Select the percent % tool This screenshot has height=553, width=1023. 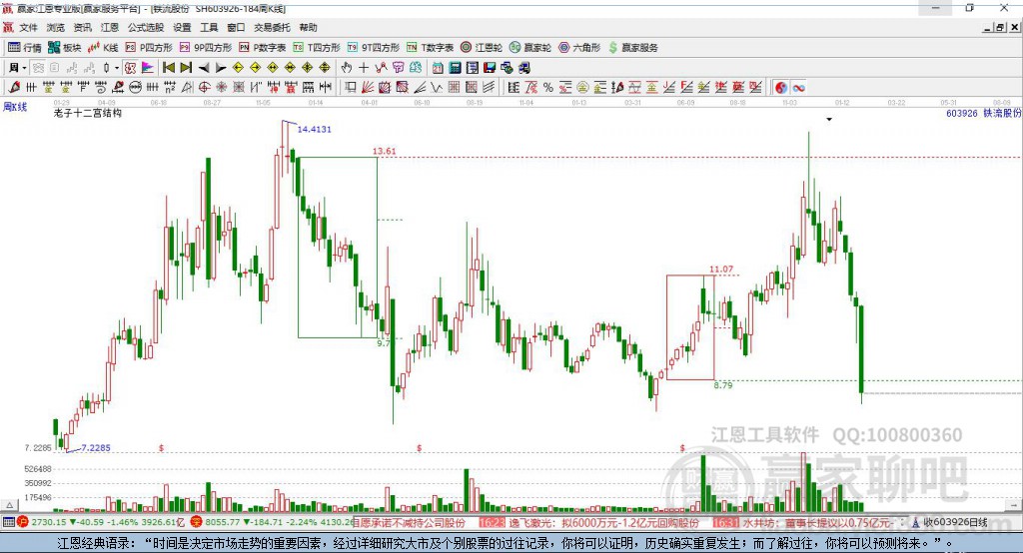(548, 88)
